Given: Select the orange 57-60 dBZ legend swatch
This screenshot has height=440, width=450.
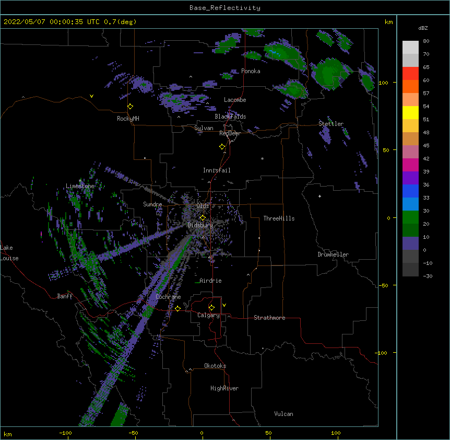Looking at the screenshot, I should [410, 86].
